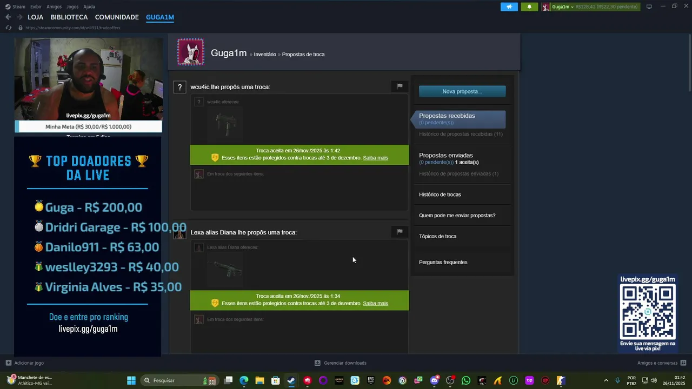Open the Ajuda menu

89,6
